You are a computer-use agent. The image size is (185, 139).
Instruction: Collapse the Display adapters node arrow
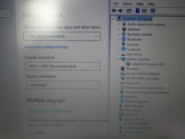(118, 59)
